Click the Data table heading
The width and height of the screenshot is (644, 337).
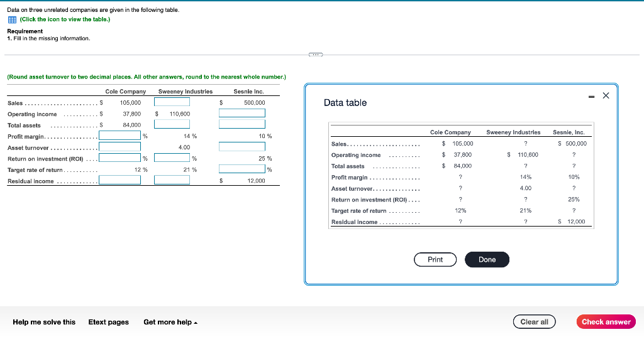(345, 102)
